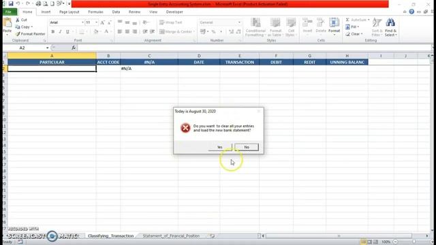Click Merge & Center
Viewport: 436px width, 245px height.
176,32
